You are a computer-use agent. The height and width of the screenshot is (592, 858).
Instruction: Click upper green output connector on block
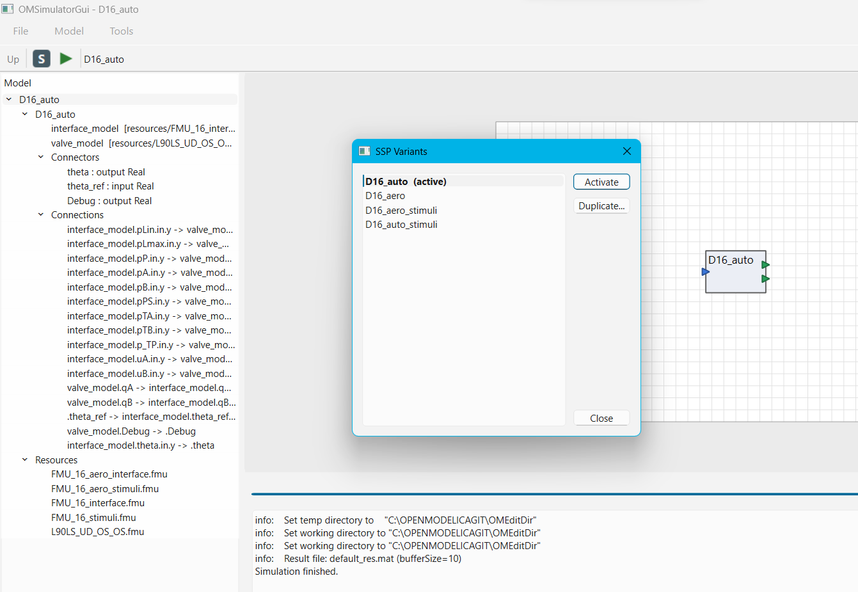[x=765, y=264]
